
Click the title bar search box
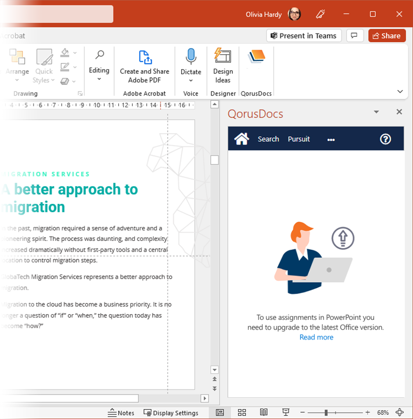56,14
